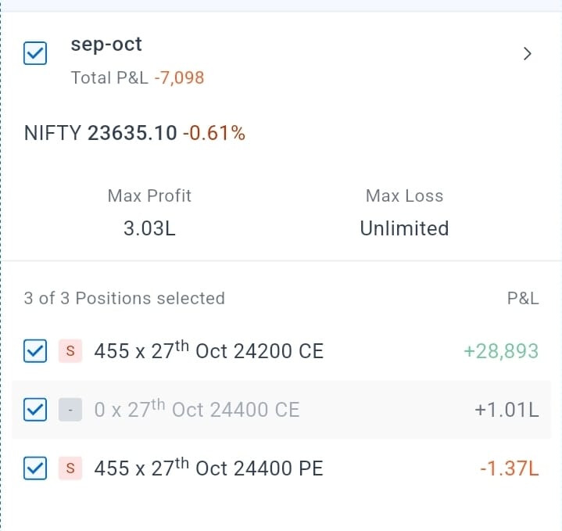The width and height of the screenshot is (562, 531).
Task: Toggle checkbox for 24400 CE position
Action: point(35,410)
